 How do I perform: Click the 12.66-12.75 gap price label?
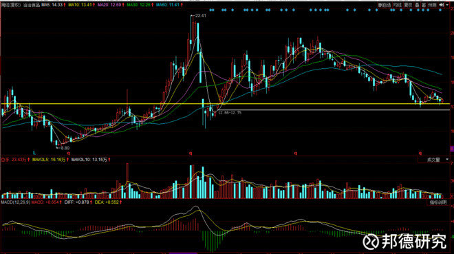pos(230,113)
